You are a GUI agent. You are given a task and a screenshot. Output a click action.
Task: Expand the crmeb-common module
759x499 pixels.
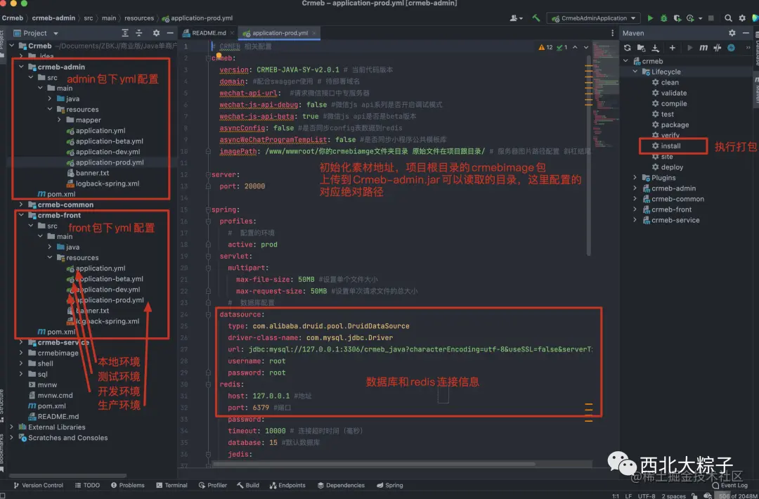pos(21,205)
